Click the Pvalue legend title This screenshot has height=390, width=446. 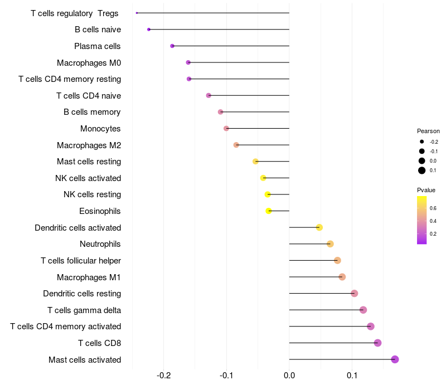click(426, 190)
